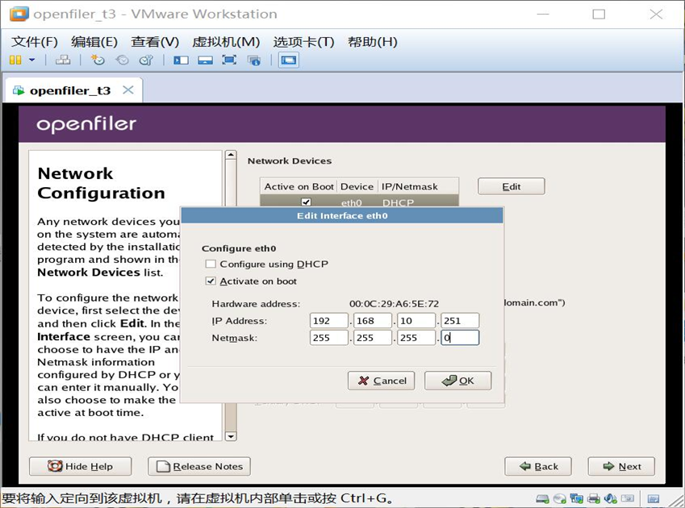Click the Device column header
Image resolution: width=685 pixels, height=508 pixels.
(357, 186)
